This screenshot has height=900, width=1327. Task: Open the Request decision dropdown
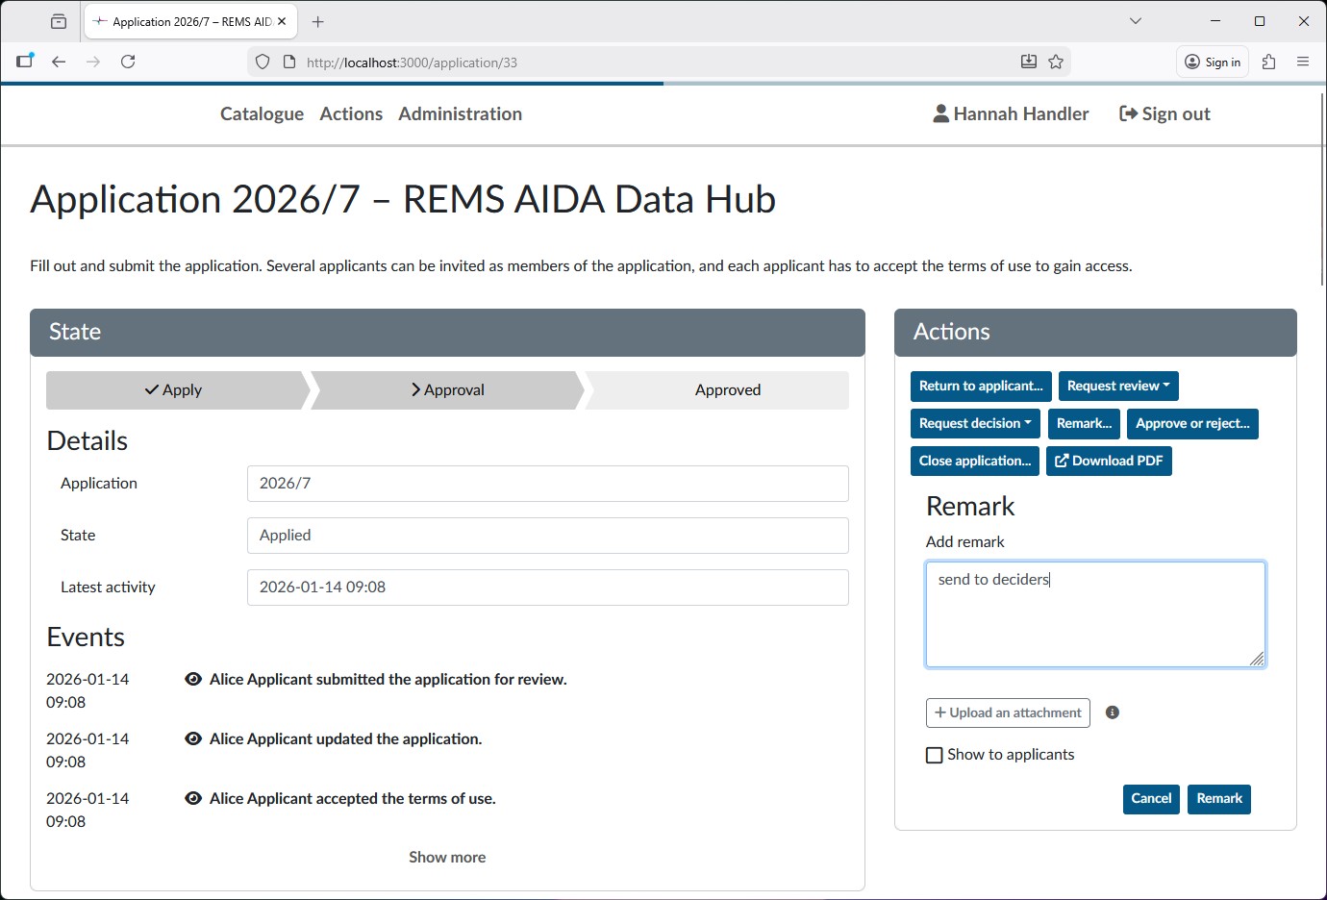(x=974, y=423)
